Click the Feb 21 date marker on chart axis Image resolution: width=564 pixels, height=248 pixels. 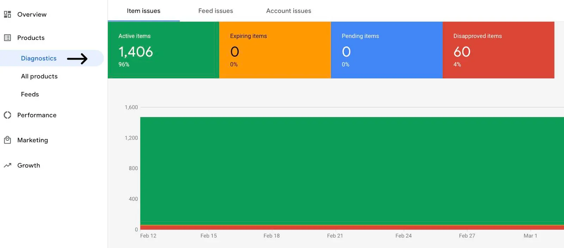click(335, 236)
